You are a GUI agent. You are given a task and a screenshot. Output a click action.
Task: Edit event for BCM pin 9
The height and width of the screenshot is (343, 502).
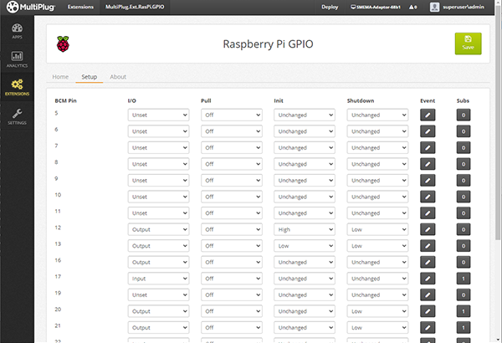tap(428, 181)
